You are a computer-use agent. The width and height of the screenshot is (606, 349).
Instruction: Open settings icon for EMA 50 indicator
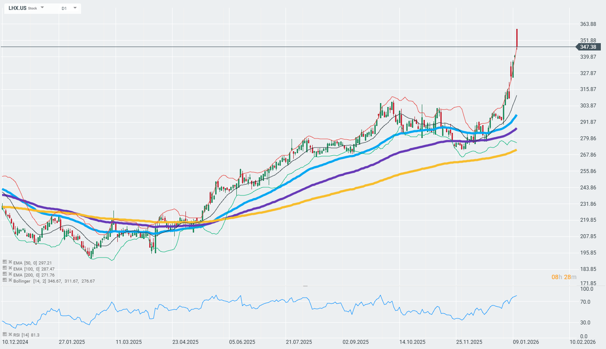tap(5, 262)
